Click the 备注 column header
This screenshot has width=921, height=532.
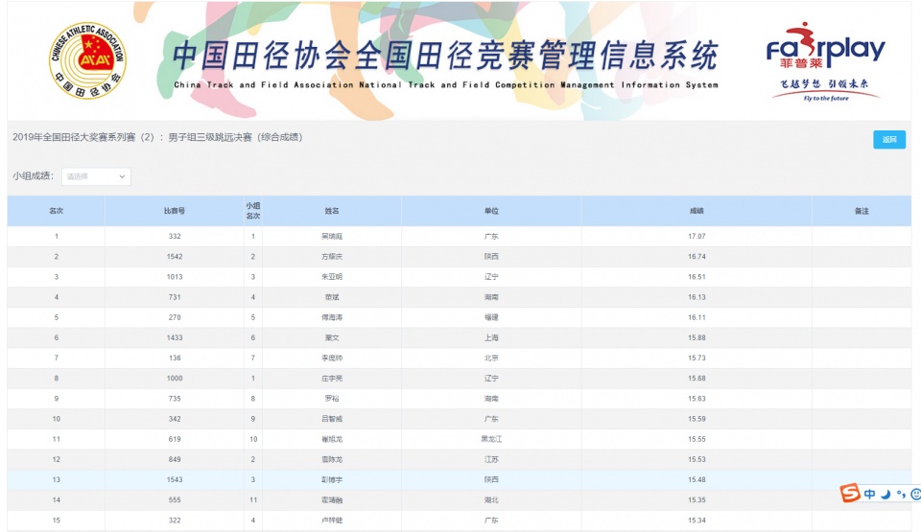click(862, 210)
